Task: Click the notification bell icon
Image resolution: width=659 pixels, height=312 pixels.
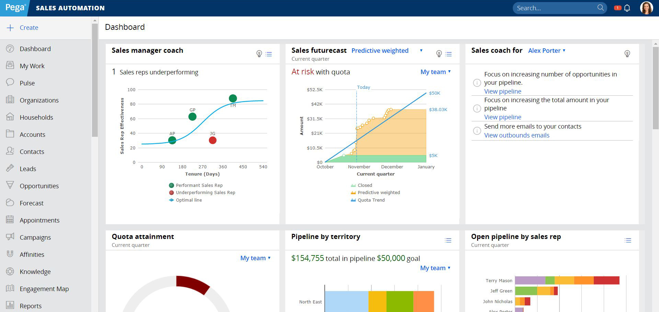Action: (x=627, y=8)
